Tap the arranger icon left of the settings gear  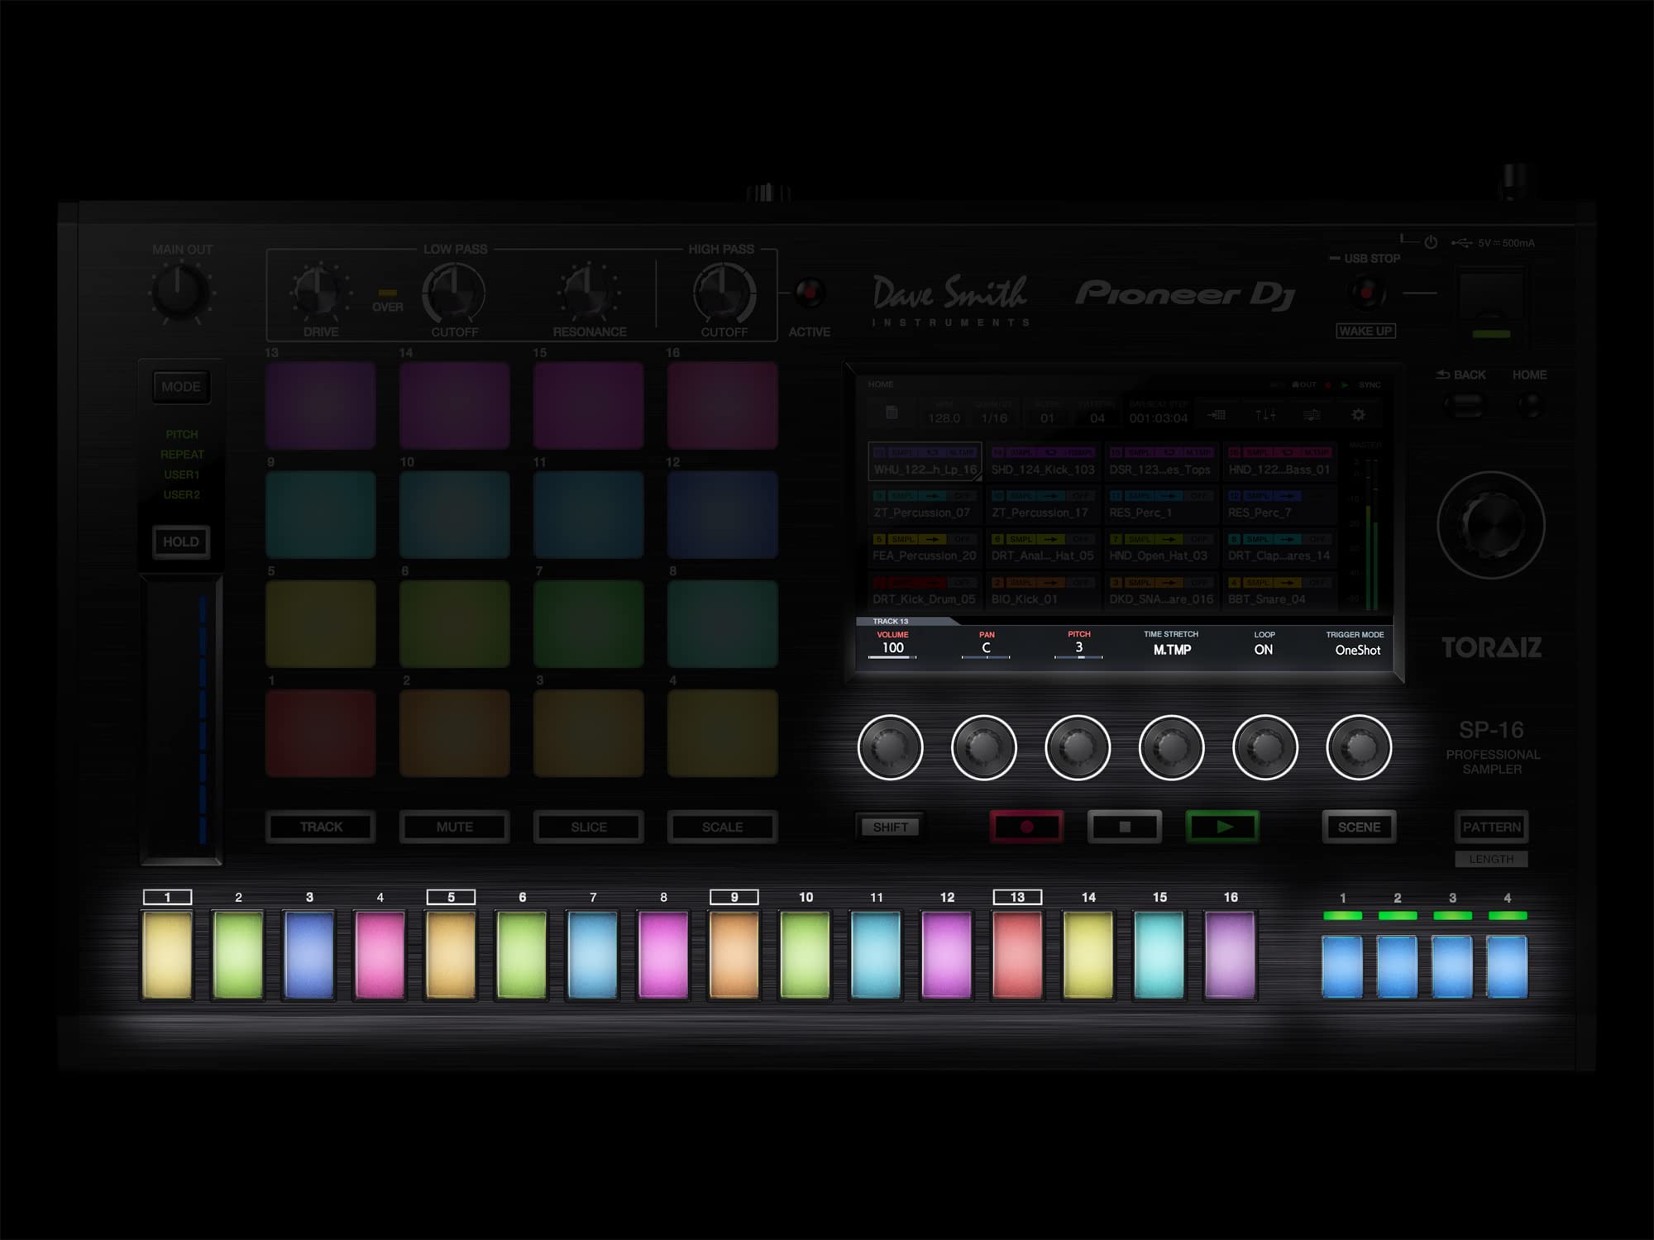1312,415
